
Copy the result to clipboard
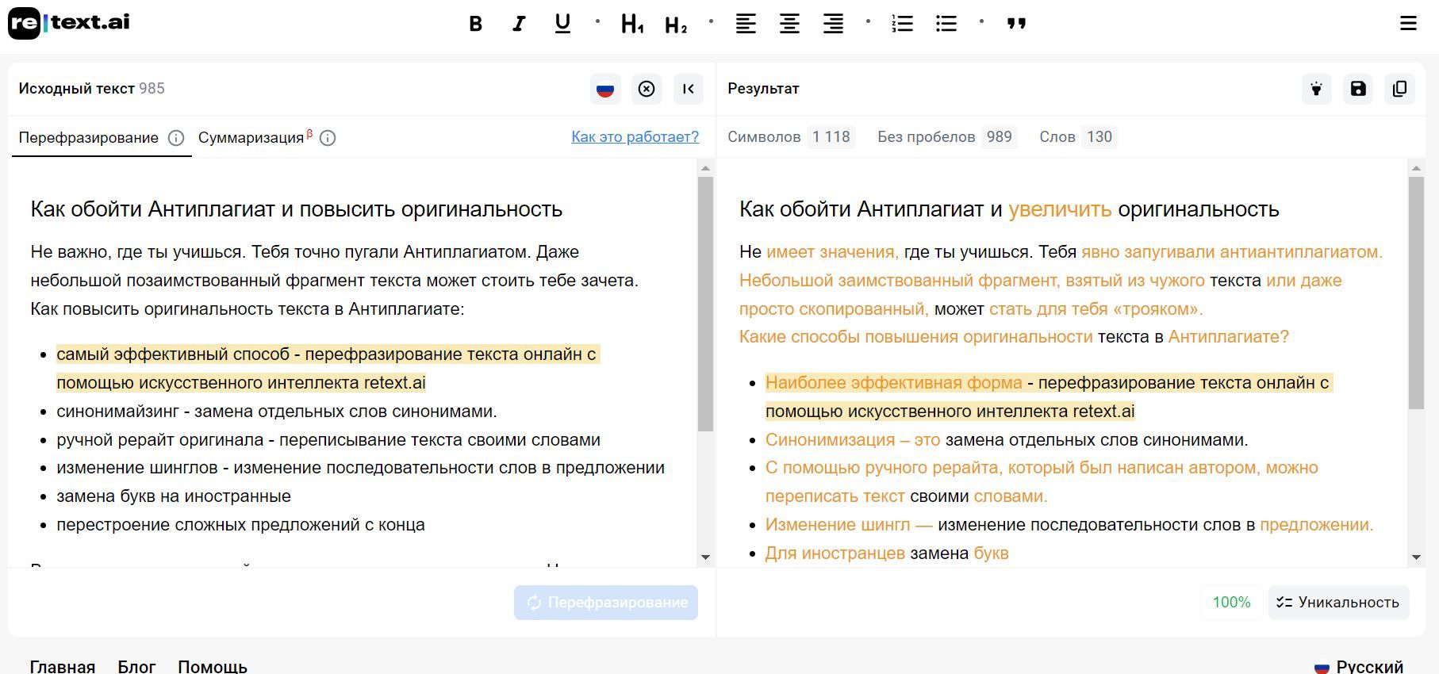point(1399,89)
